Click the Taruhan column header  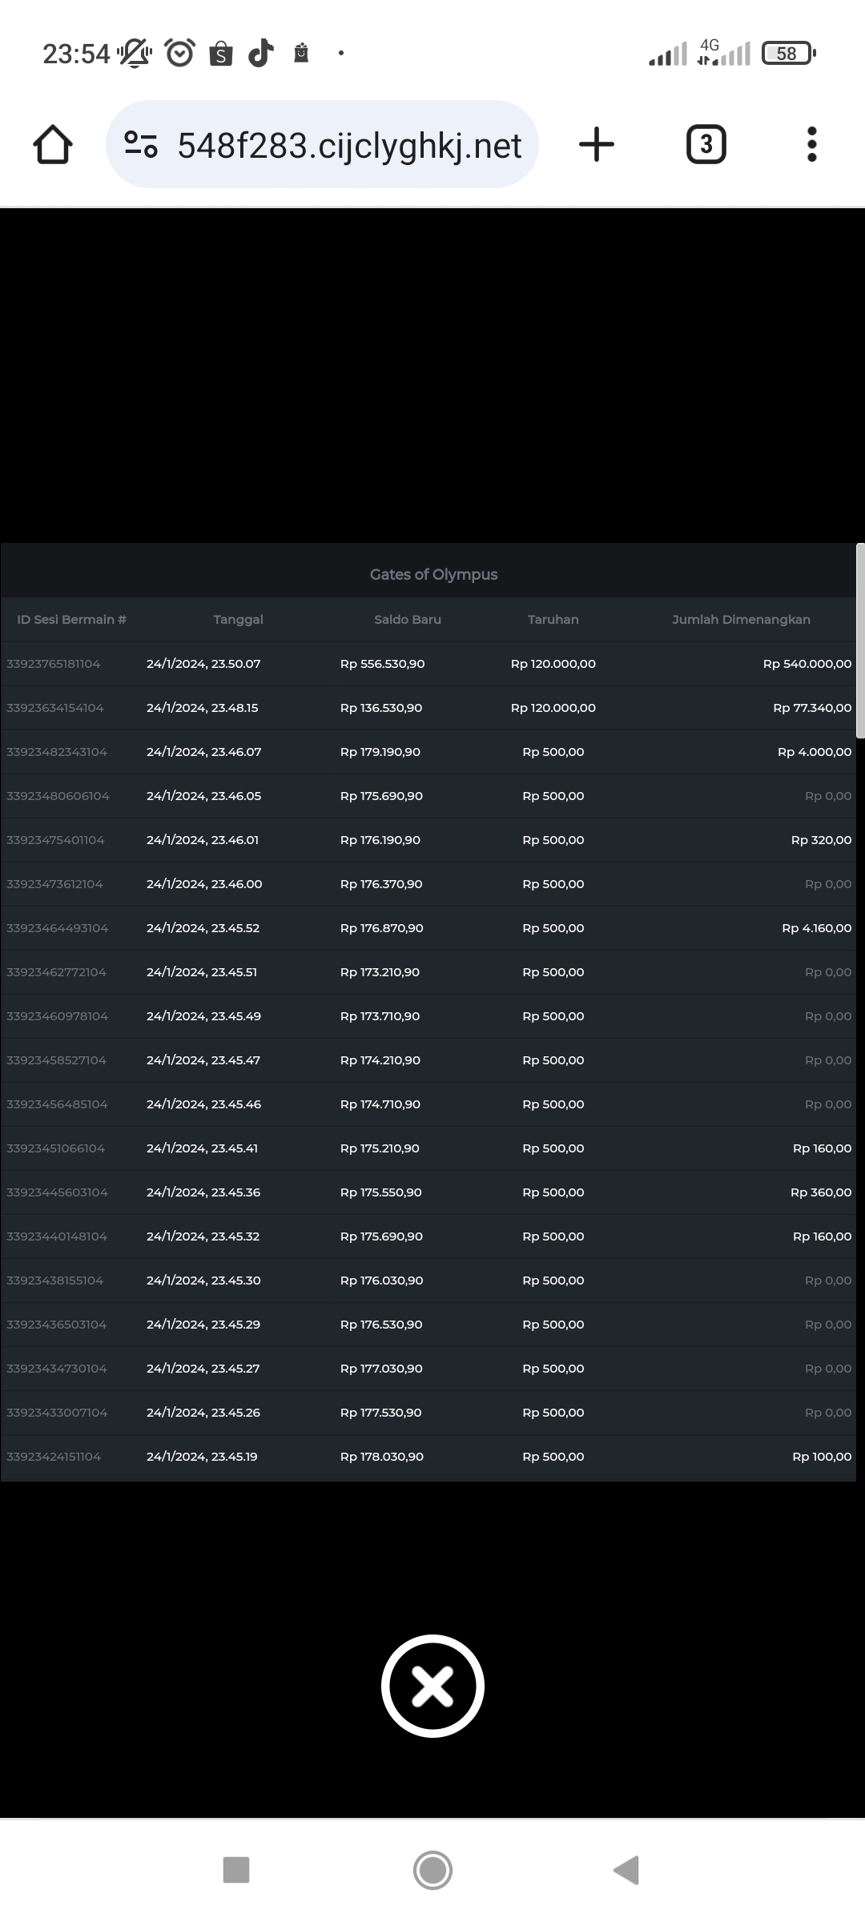pyautogui.click(x=553, y=620)
